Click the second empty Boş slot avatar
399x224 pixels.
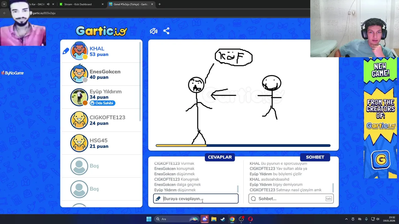click(79, 189)
